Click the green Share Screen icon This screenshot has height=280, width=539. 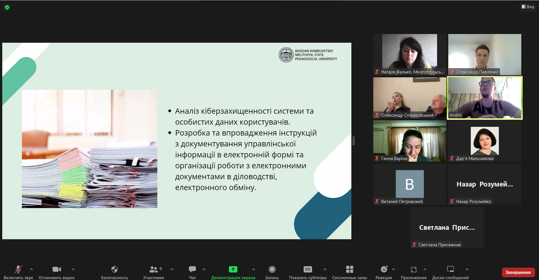point(233,269)
